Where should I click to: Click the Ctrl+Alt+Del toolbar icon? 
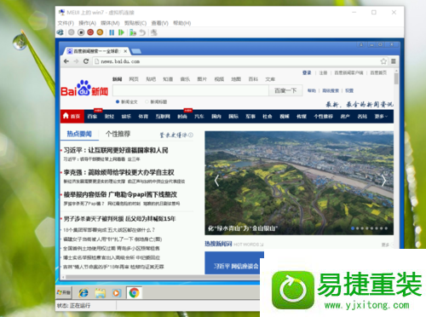[60, 32]
